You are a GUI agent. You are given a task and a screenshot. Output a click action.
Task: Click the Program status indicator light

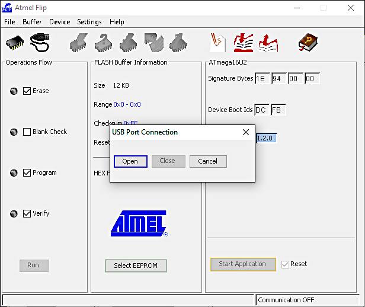click(x=14, y=173)
